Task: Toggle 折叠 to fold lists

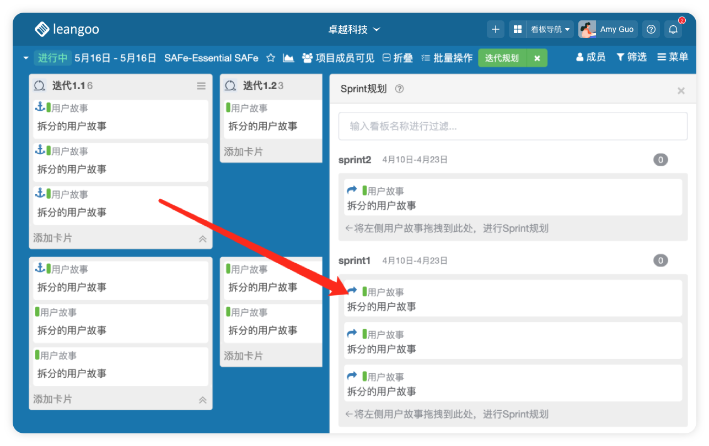Action: pos(398,58)
